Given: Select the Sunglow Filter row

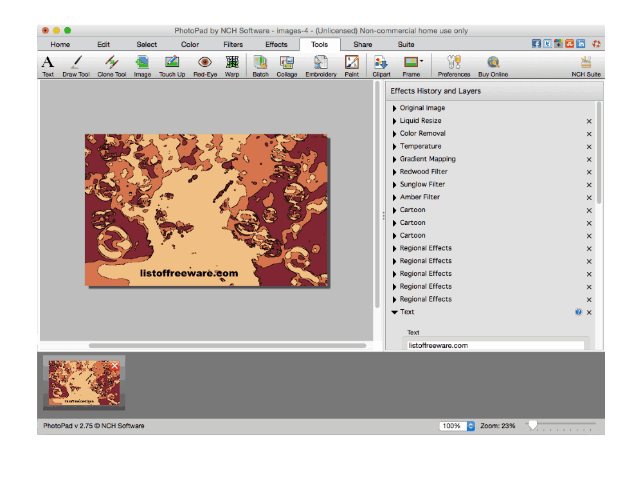Looking at the screenshot, I should coord(492,184).
